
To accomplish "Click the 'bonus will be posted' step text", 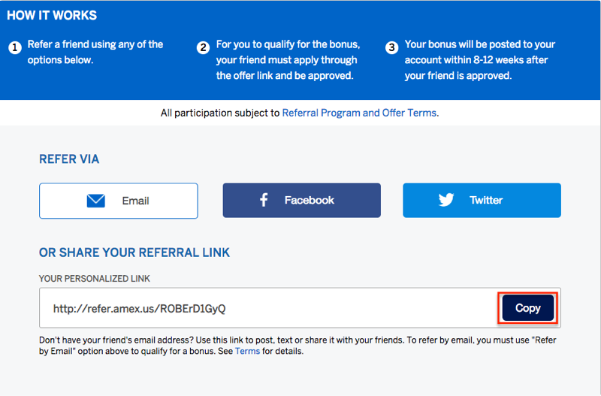I will [x=481, y=44].
